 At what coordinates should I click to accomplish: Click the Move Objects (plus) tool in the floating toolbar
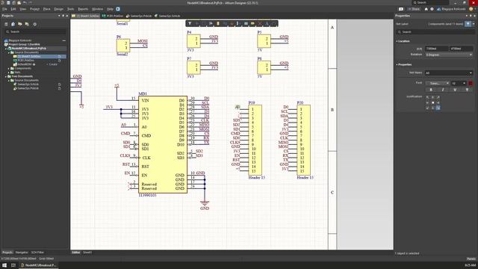coord(197,23)
